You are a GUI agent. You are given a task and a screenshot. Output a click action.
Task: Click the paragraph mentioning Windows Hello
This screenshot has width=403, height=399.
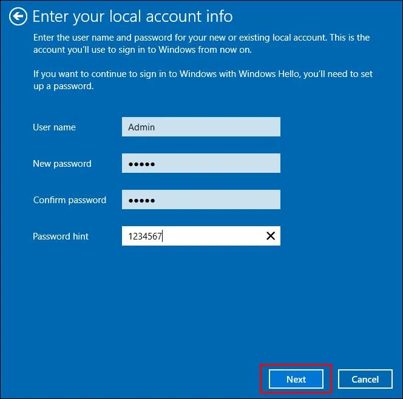203,80
